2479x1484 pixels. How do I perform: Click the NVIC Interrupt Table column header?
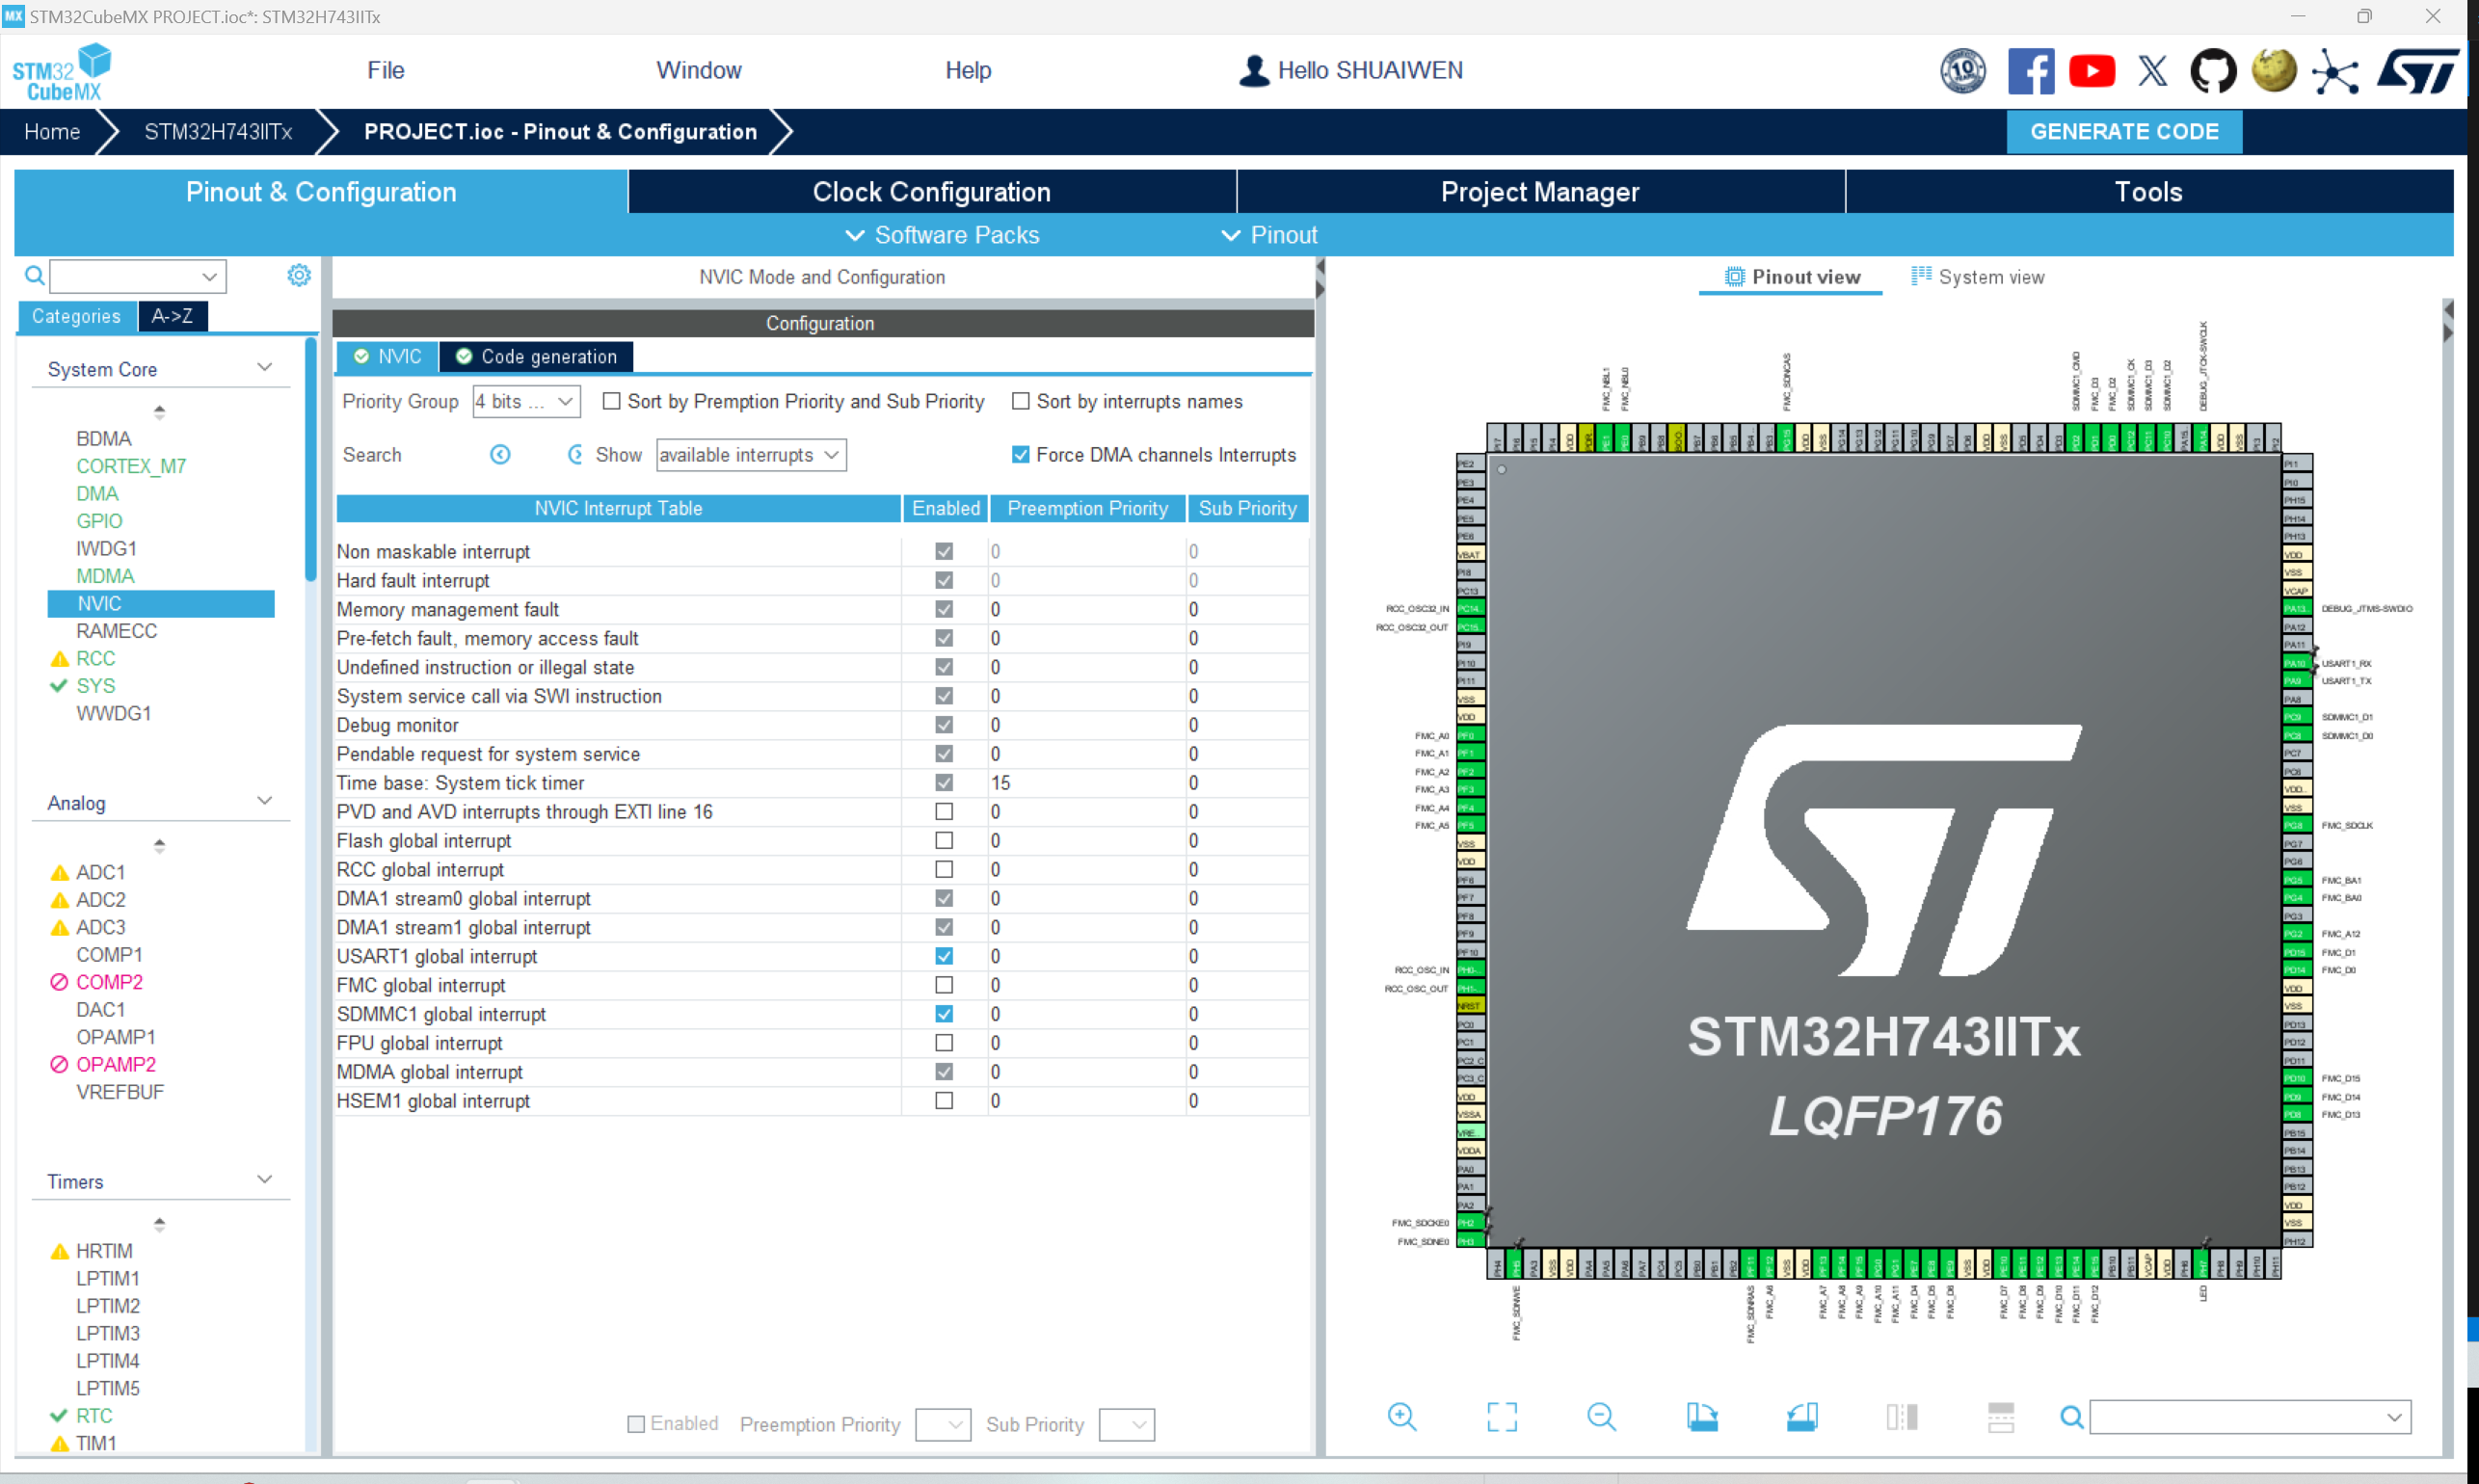click(x=618, y=508)
